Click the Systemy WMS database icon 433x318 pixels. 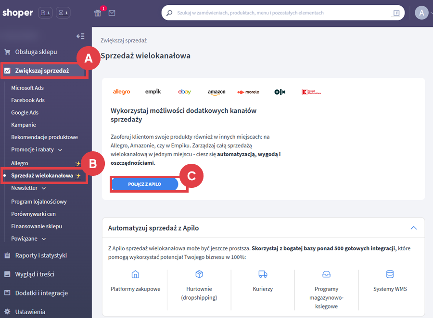click(390, 274)
